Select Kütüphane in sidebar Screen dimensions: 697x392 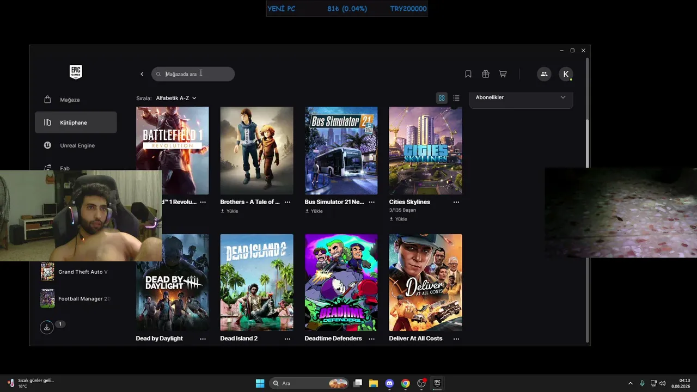tap(76, 122)
